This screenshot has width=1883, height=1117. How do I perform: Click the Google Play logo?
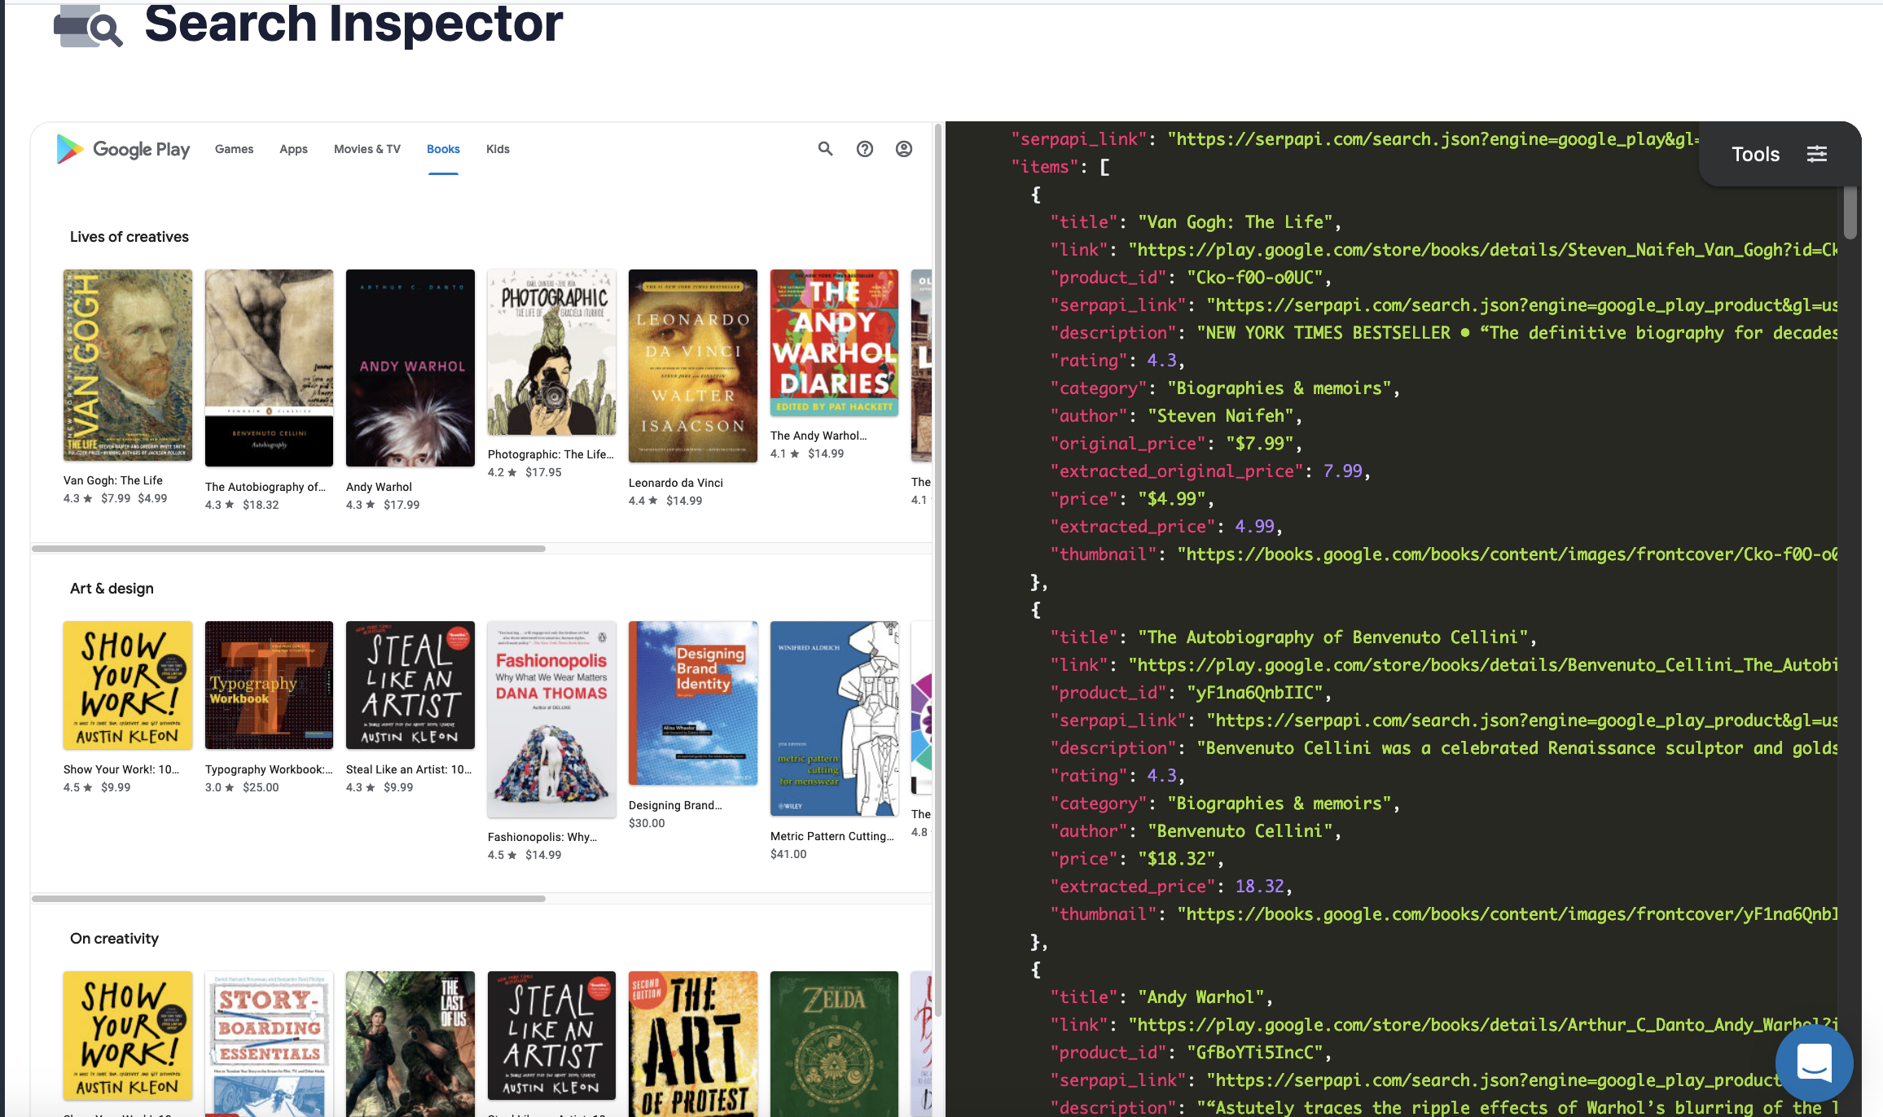coord(123,149)
